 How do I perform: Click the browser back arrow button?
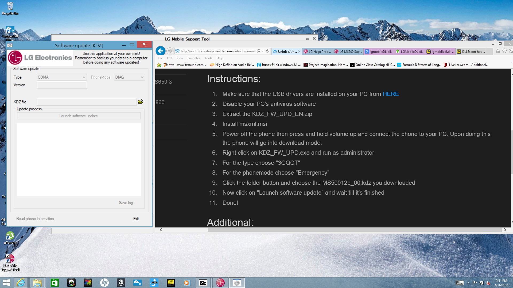160,51
